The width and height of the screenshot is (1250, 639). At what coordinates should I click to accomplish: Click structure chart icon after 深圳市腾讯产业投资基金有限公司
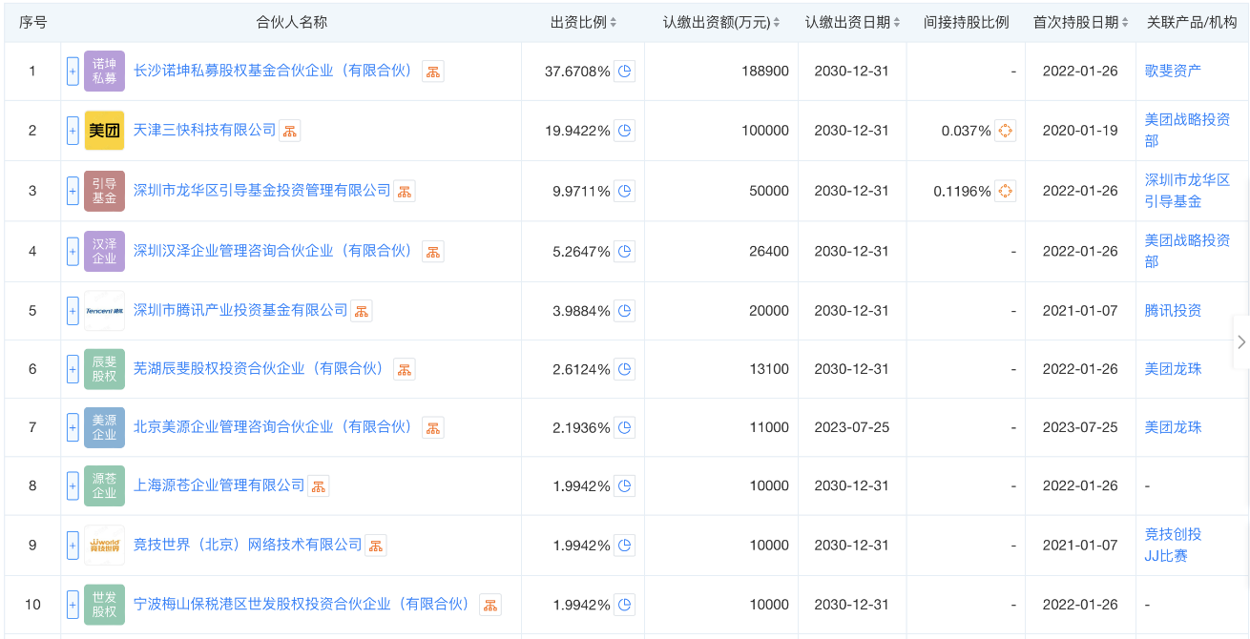pos(361,311)
